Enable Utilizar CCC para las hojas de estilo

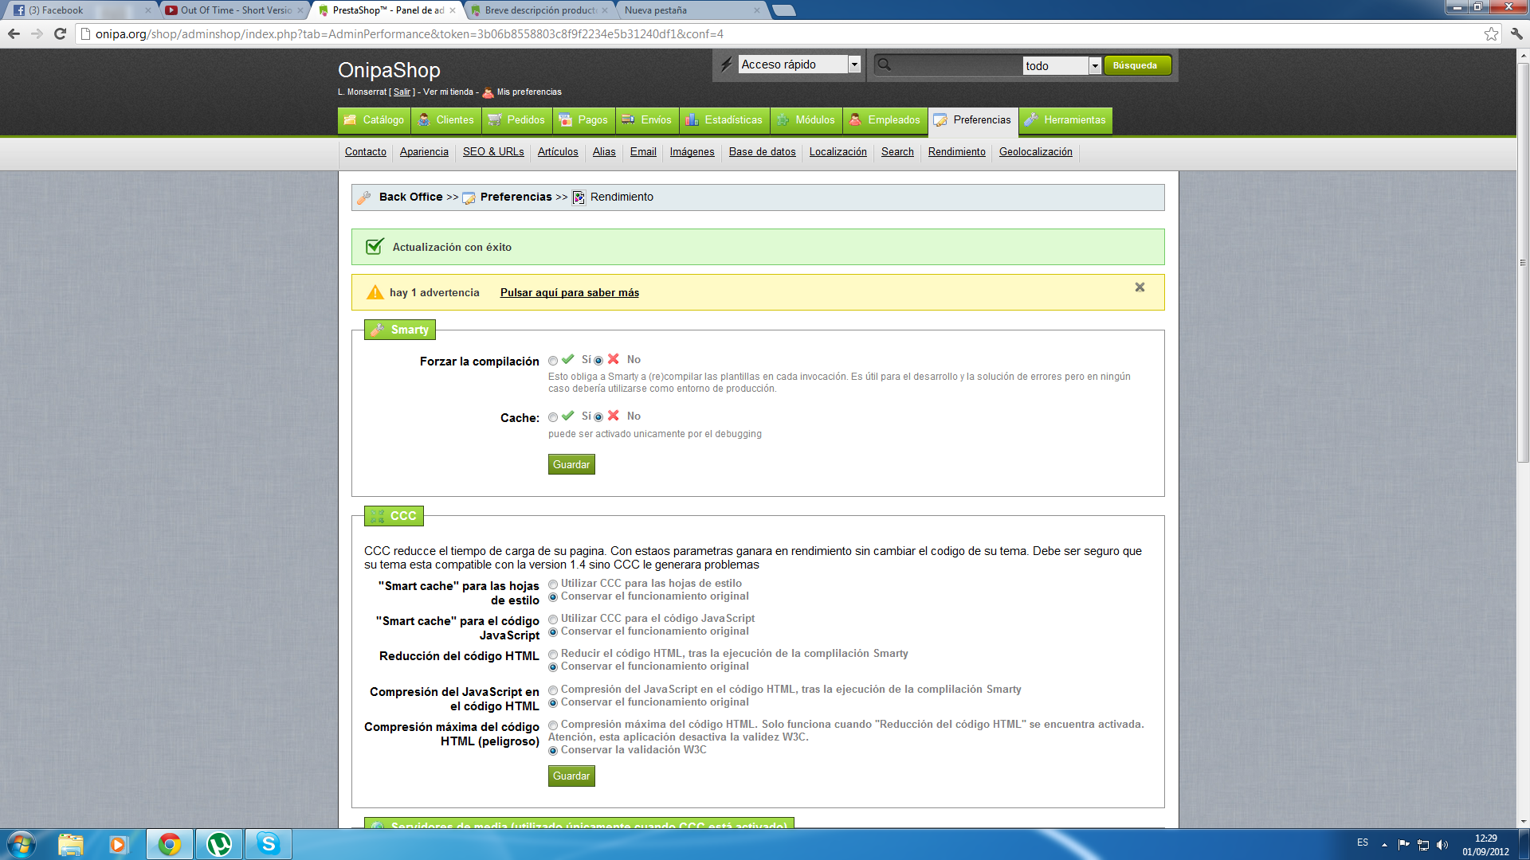pos(553,584)
